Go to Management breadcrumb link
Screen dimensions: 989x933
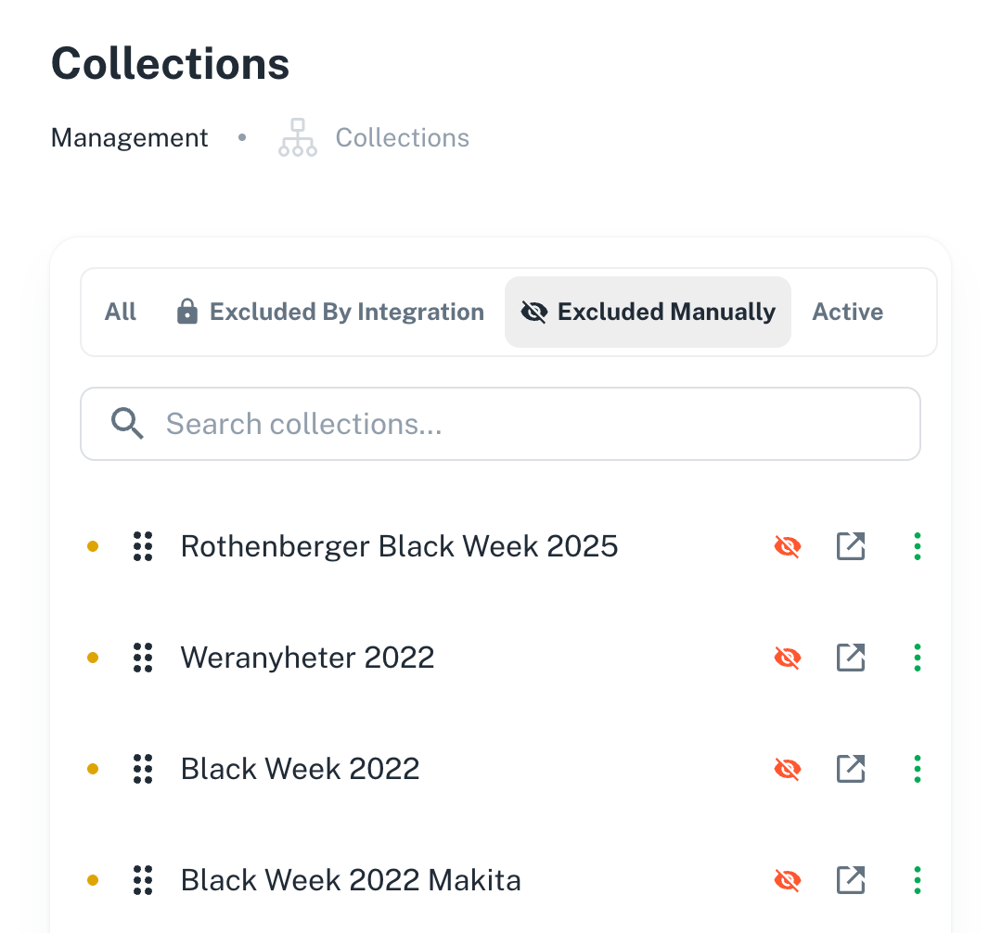click(x=129, y=137)
